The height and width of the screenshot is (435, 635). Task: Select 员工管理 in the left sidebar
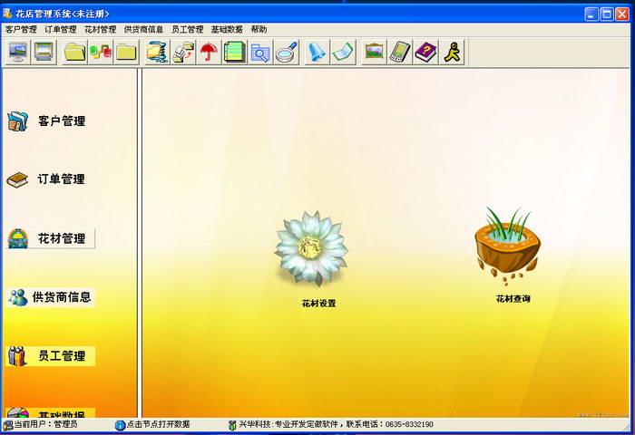click(x=62, y=356)
